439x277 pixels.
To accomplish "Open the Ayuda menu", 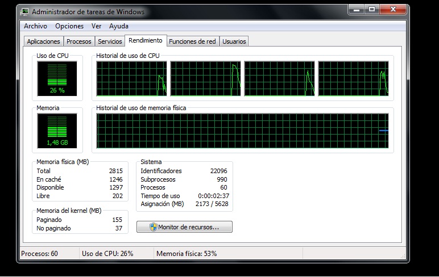I will click(119, 26).
